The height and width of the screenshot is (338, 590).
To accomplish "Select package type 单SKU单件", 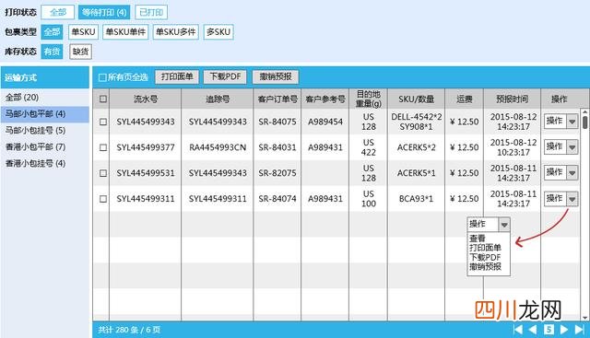I will tap(125, 32).
